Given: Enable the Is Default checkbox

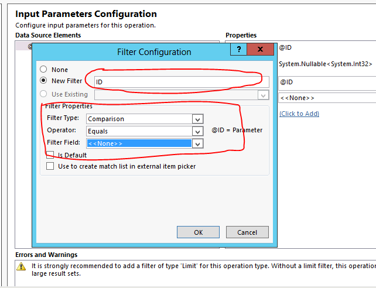Looking at the screenshot, I should [x=50, y=155].
